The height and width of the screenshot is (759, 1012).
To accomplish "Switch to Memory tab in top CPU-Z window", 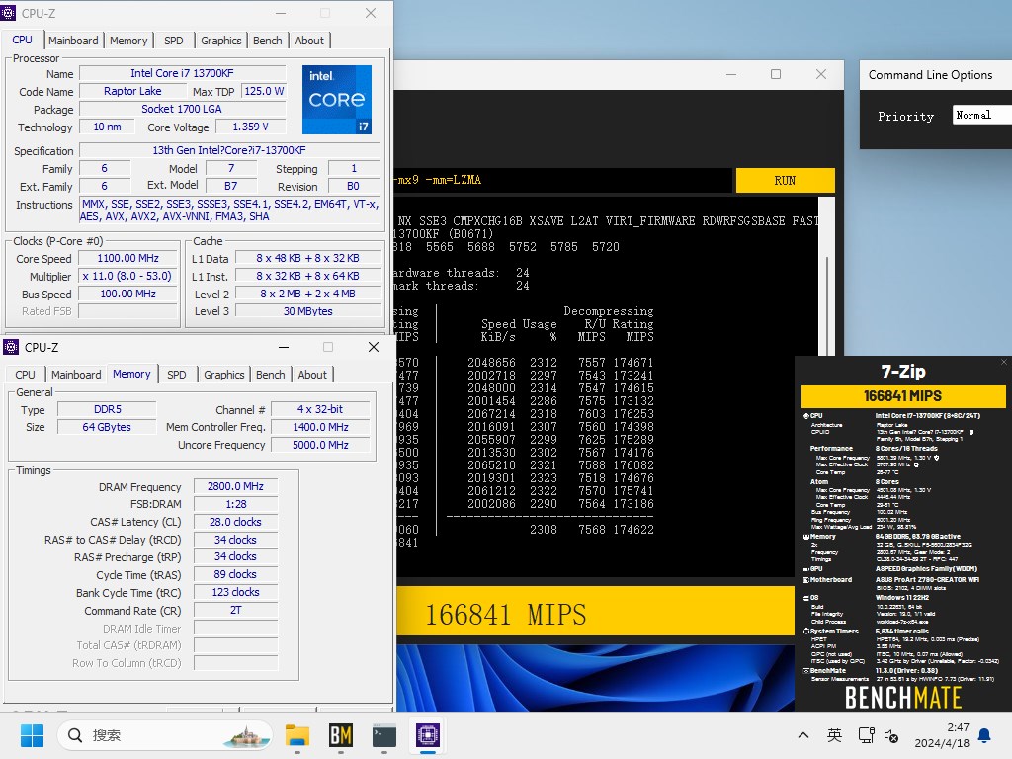I will click(128, 40).
